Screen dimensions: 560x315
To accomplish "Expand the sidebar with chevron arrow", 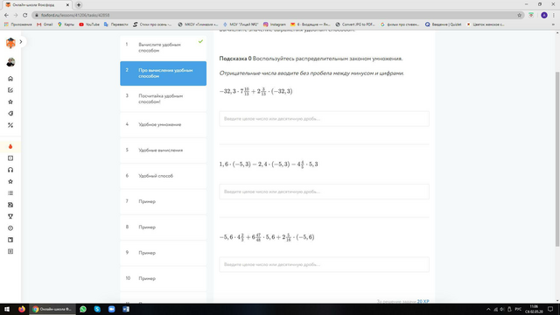I will tap(21, 42).
